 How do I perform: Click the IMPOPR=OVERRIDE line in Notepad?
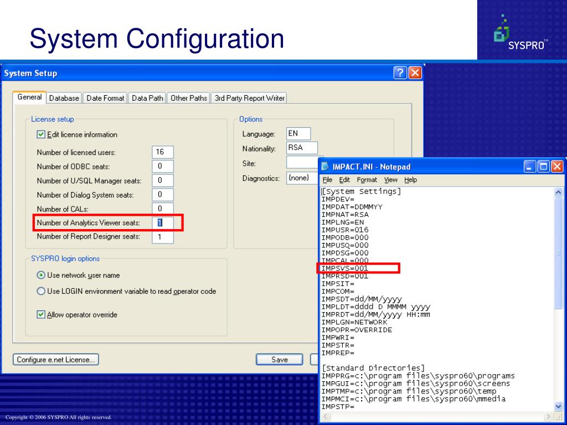click(x=357, y=330)
